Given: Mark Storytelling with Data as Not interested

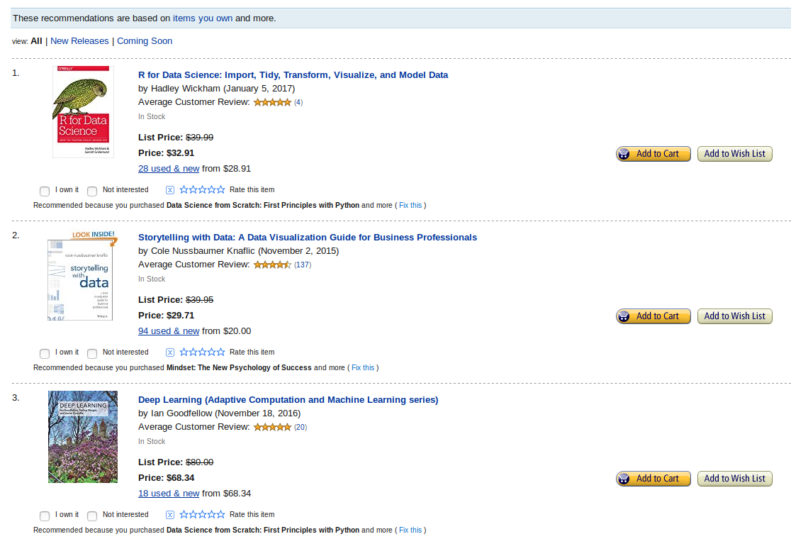Looking at the screenshot, I should click(92, 353).
